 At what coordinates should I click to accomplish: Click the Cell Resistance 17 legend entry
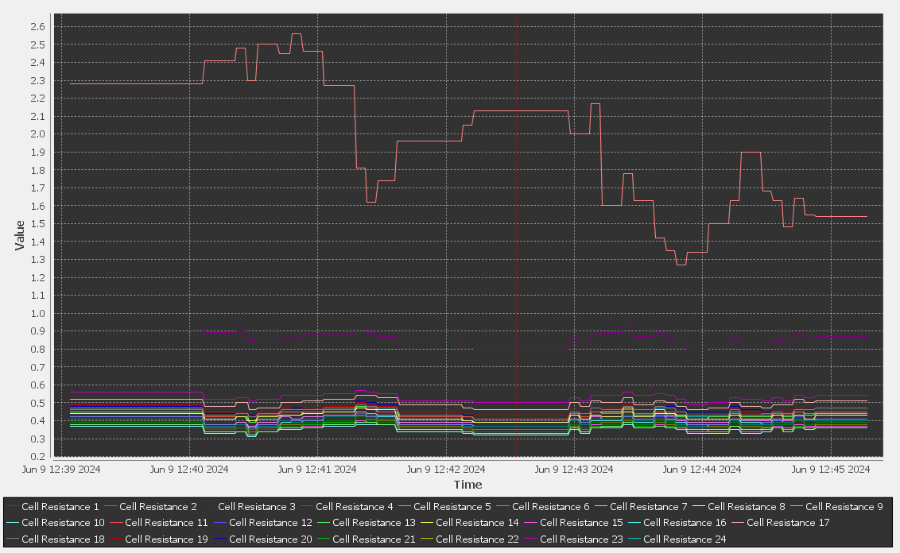pos(788,523)
